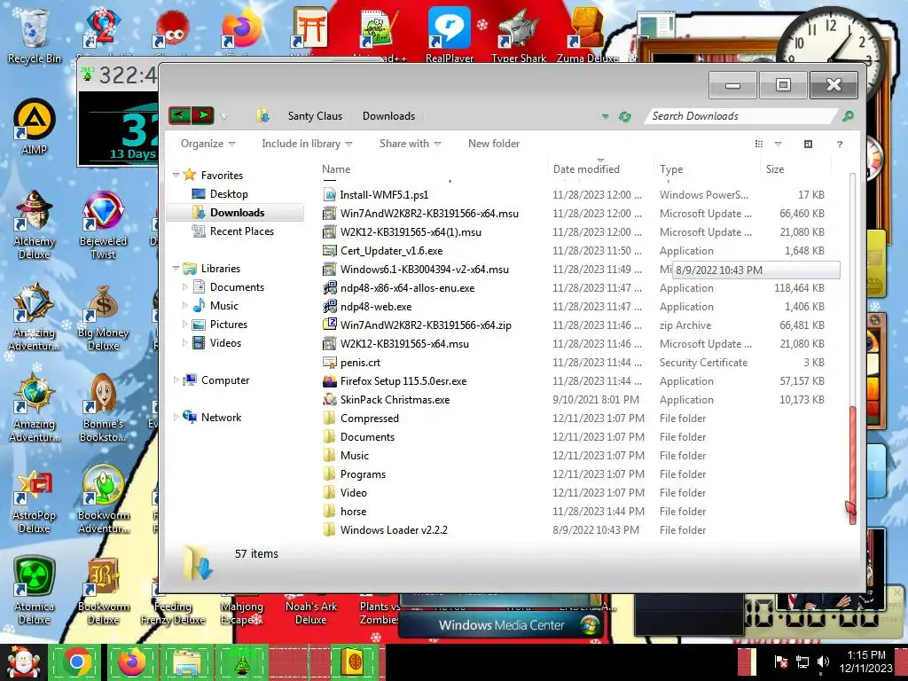The height and width of the screenshot is (681, 908).
Task: Expand Documents library in navigation pane
Action: [x=184, y=286]
